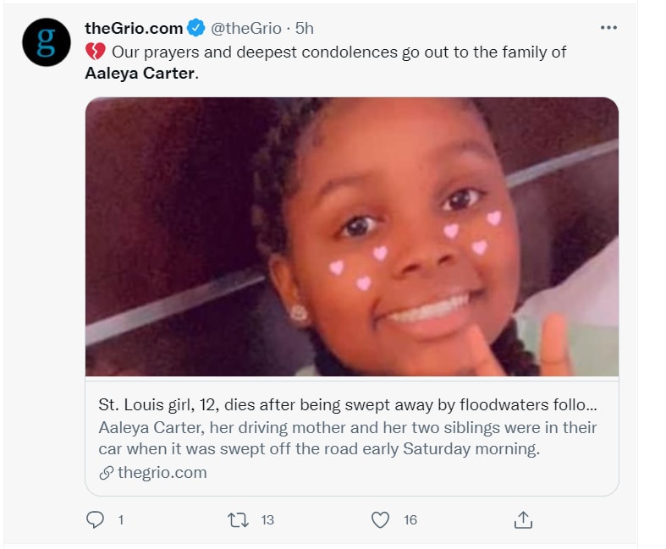Like the tweet with the heart icon
This screenshot has width=666, height=549.
pyautogui.click(x=382, y=519)
